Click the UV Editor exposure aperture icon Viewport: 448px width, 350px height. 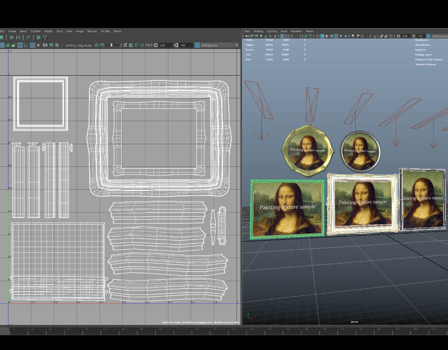click(156, 45)
